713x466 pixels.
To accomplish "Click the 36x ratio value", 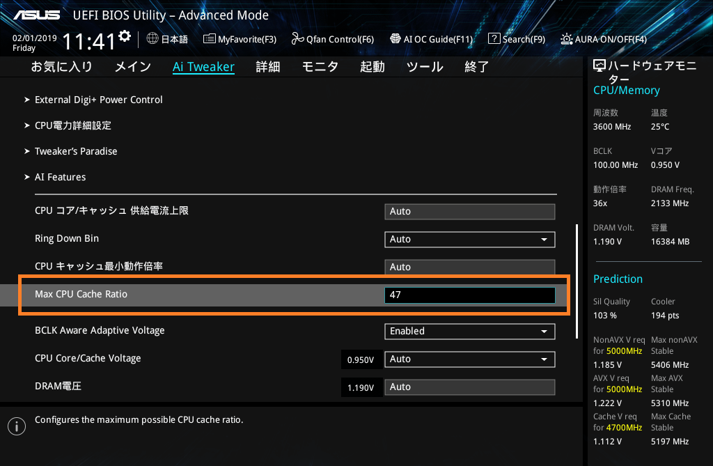I will click(x=600, y=203).
